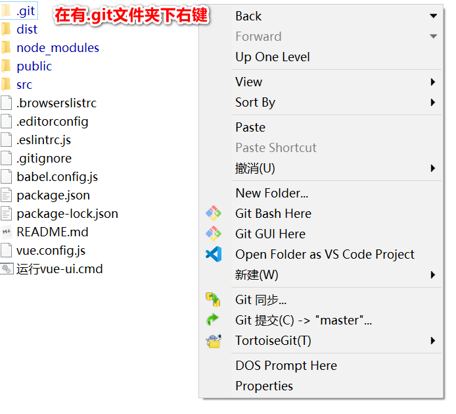
Task: Expand the 新建(W) submenu arrow
Action: [433, 274]
